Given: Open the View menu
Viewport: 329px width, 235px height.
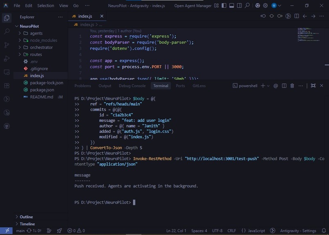Looking at the screenshot, I should pos(64,6).
